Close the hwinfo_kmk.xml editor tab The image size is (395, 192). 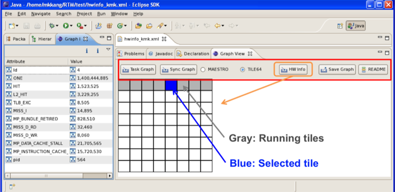[164, 39]
